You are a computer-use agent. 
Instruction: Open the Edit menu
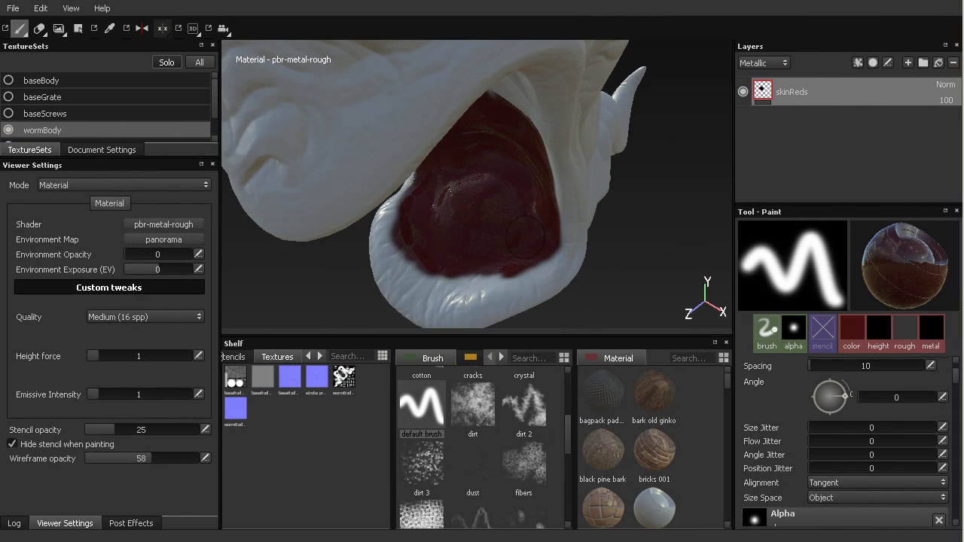click(40, 8)
